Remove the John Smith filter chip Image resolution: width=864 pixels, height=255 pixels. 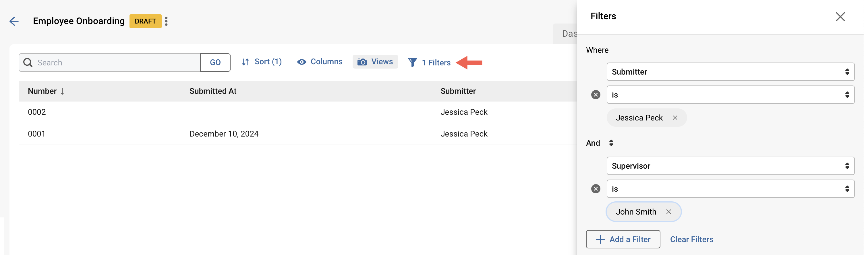point(668,212)
